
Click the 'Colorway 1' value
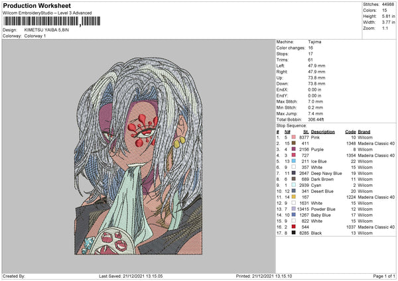click(x=35, y=36)
